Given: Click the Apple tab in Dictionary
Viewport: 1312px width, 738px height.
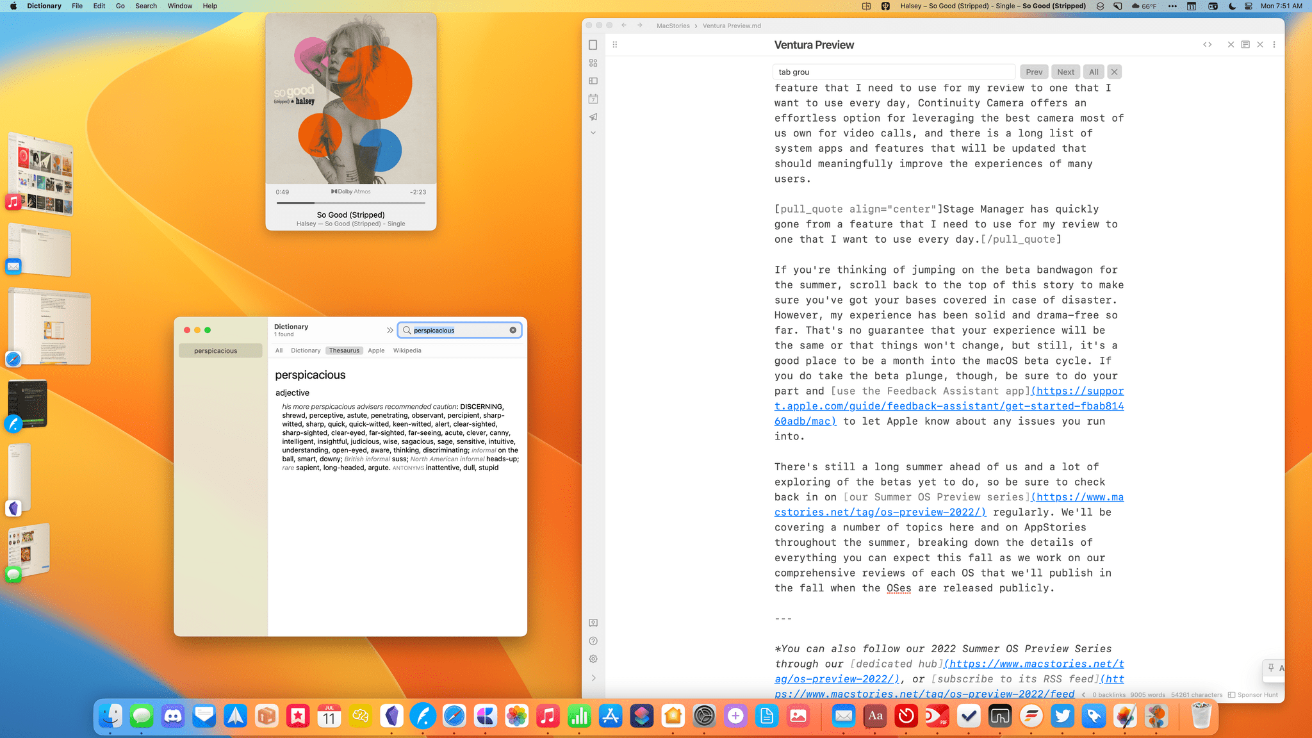Looking at the screenshot, I should pos(376,350).
